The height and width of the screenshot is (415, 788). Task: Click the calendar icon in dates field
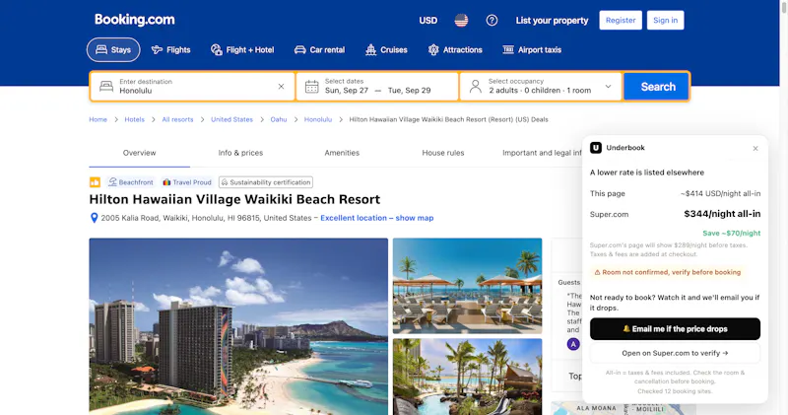click(x=311, y=87)
